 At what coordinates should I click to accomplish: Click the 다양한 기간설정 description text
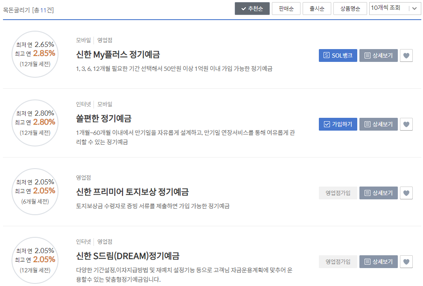pyautogui.click(x=184, y=274)
